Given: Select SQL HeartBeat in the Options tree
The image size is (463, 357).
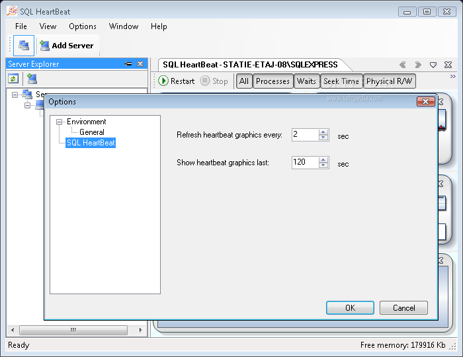Looking at the screenshot, I should 91,143.
